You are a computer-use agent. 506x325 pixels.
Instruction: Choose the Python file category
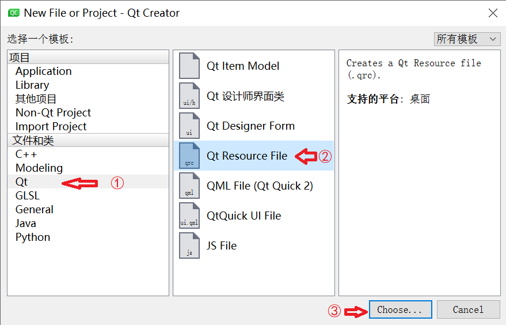[x=33, y=237]
